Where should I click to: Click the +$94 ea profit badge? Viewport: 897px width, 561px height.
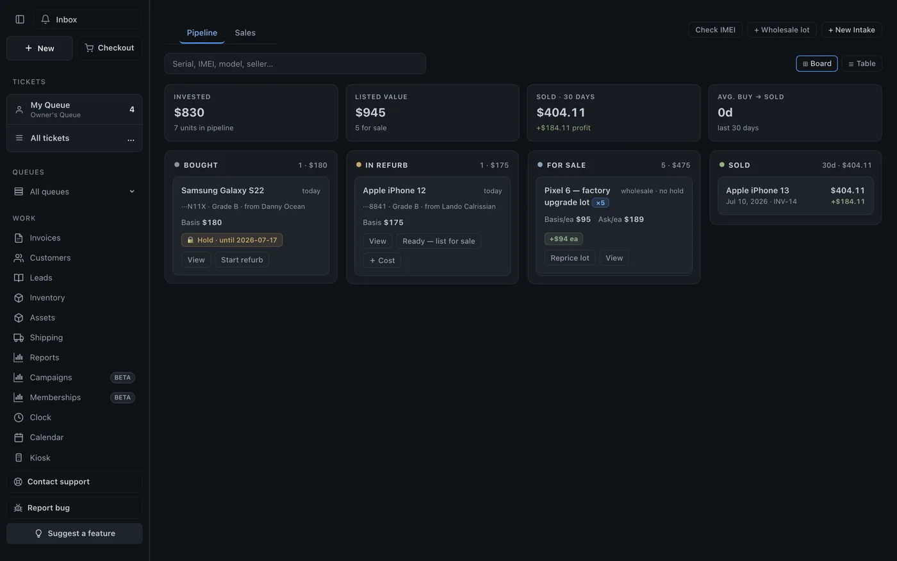pos(563,239)
